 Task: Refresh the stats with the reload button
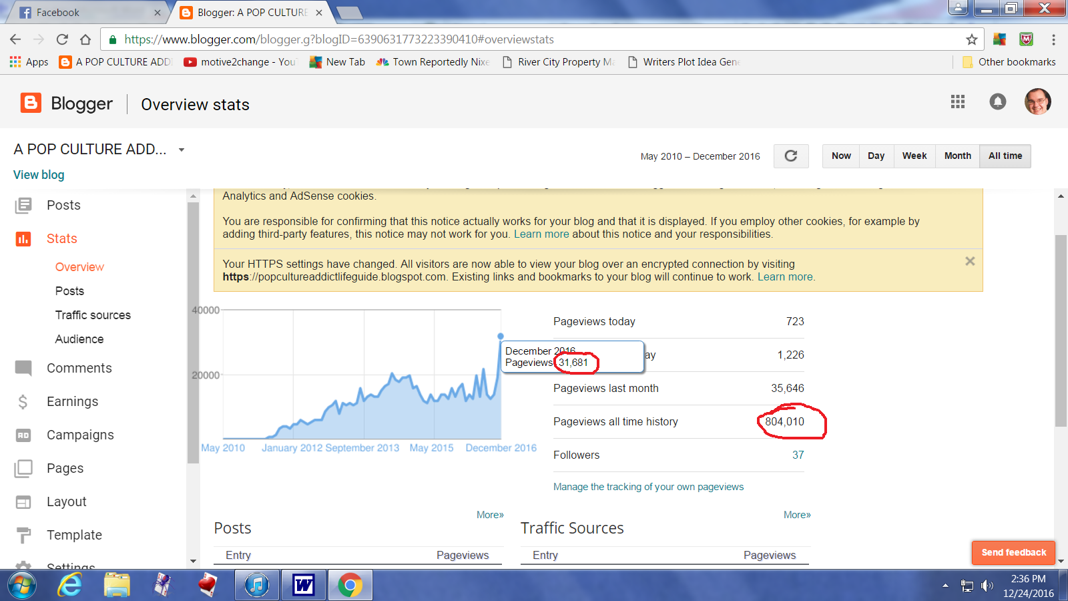click(x=791, y=156)
